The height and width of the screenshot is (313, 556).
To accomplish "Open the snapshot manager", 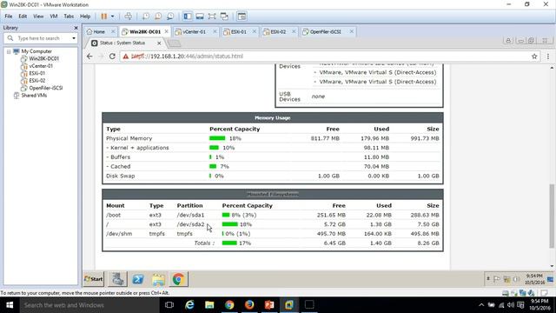I will [170, 17].
